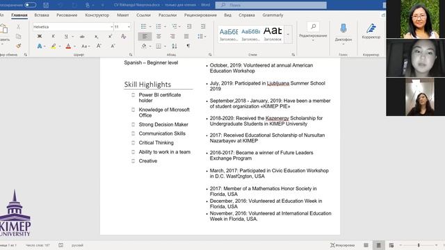The image size is (445, 250).
Task: Toggle align left paragraph button
Action: coord(145,36)
